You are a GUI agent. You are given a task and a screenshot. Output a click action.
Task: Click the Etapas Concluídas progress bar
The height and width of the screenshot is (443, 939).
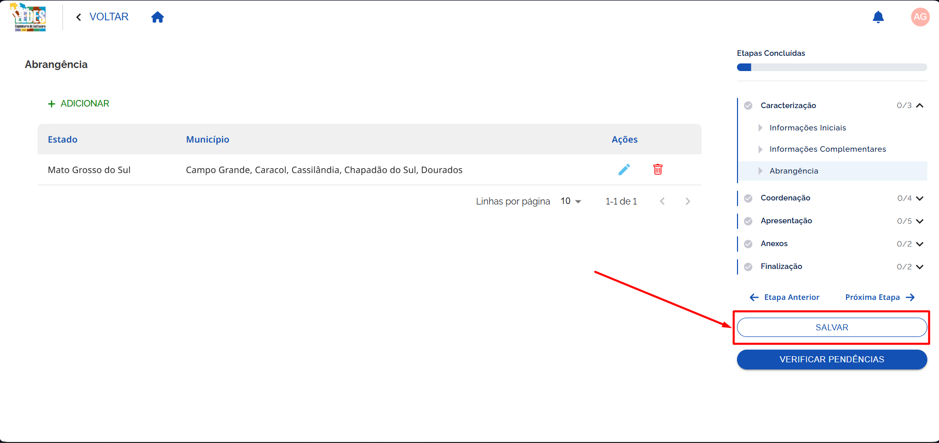tap(832, 67)
